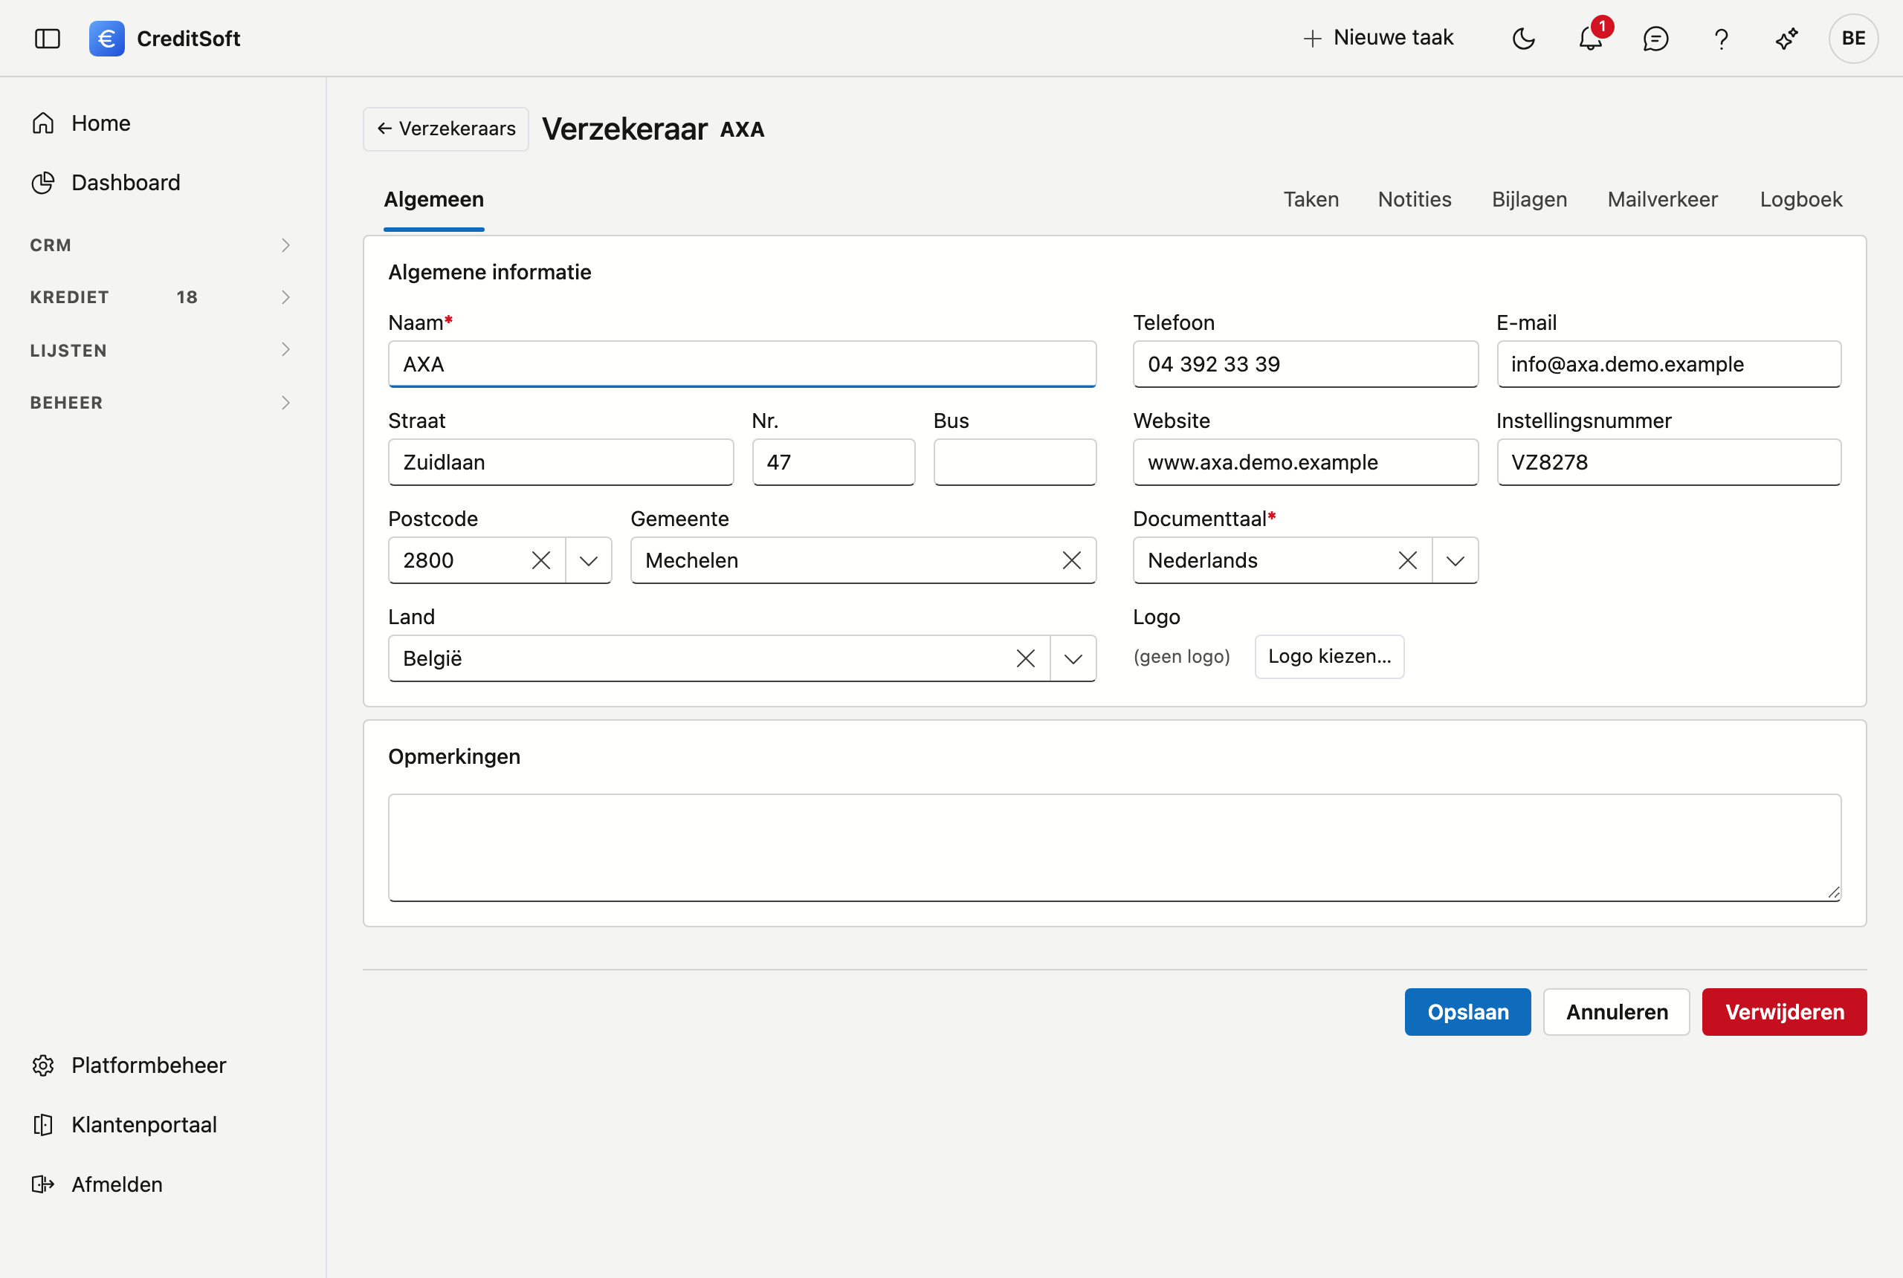Click the Annuleren button
The height and width of the screenshot is (1278, 1903).
[1616, 1012]
